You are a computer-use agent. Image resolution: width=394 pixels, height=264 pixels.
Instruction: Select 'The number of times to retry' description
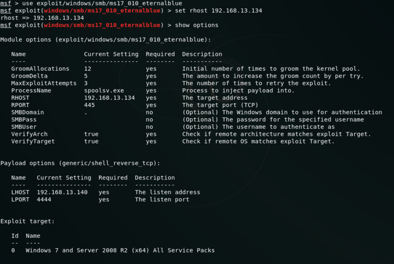256,83
